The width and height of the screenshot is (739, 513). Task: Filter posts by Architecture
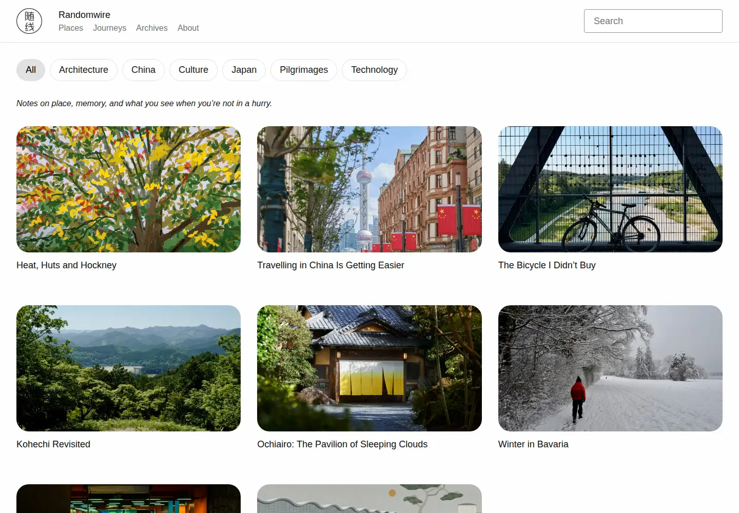coord(84,70)
